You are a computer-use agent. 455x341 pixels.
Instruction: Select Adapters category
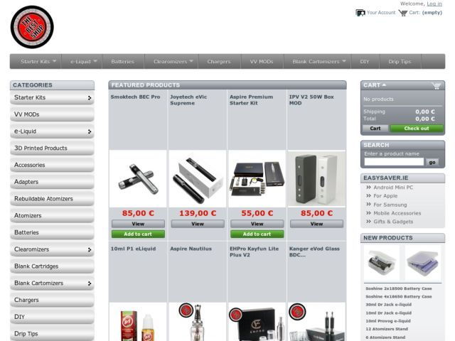pyautogui.click(x=52, y=182)
